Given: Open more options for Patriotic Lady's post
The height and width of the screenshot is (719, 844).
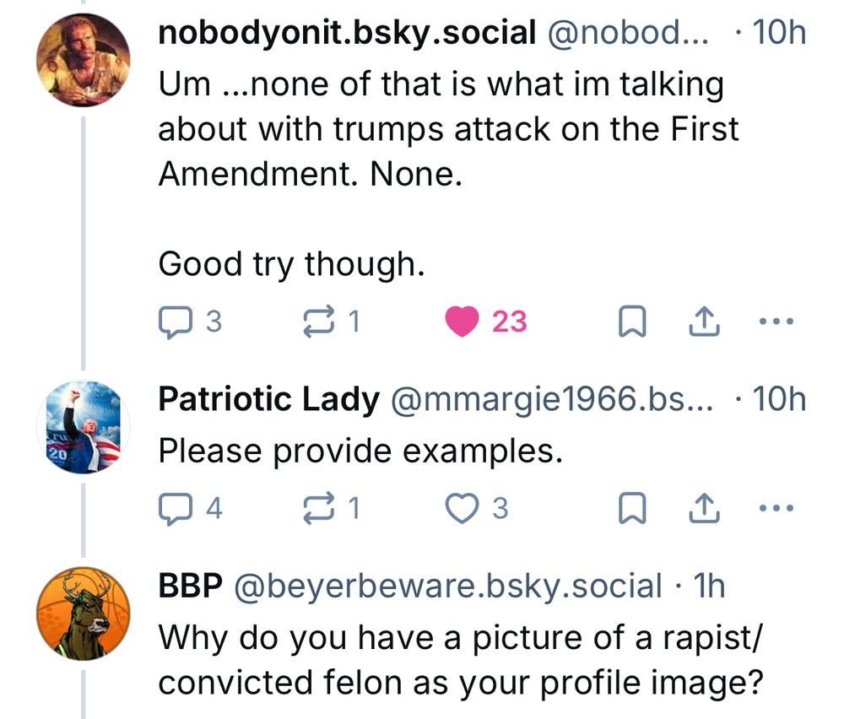Looking at the screenshot, I should tap(776, 509).
